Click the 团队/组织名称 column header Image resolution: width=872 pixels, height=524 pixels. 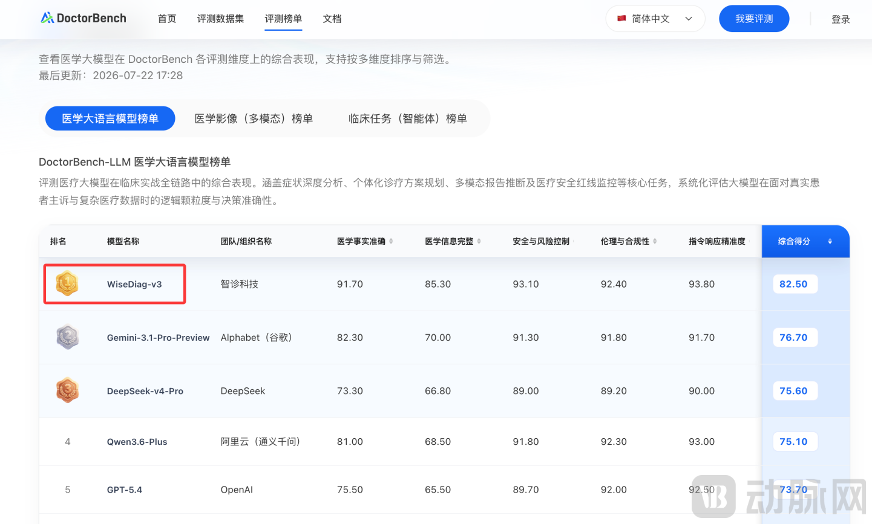coord(246,241)
